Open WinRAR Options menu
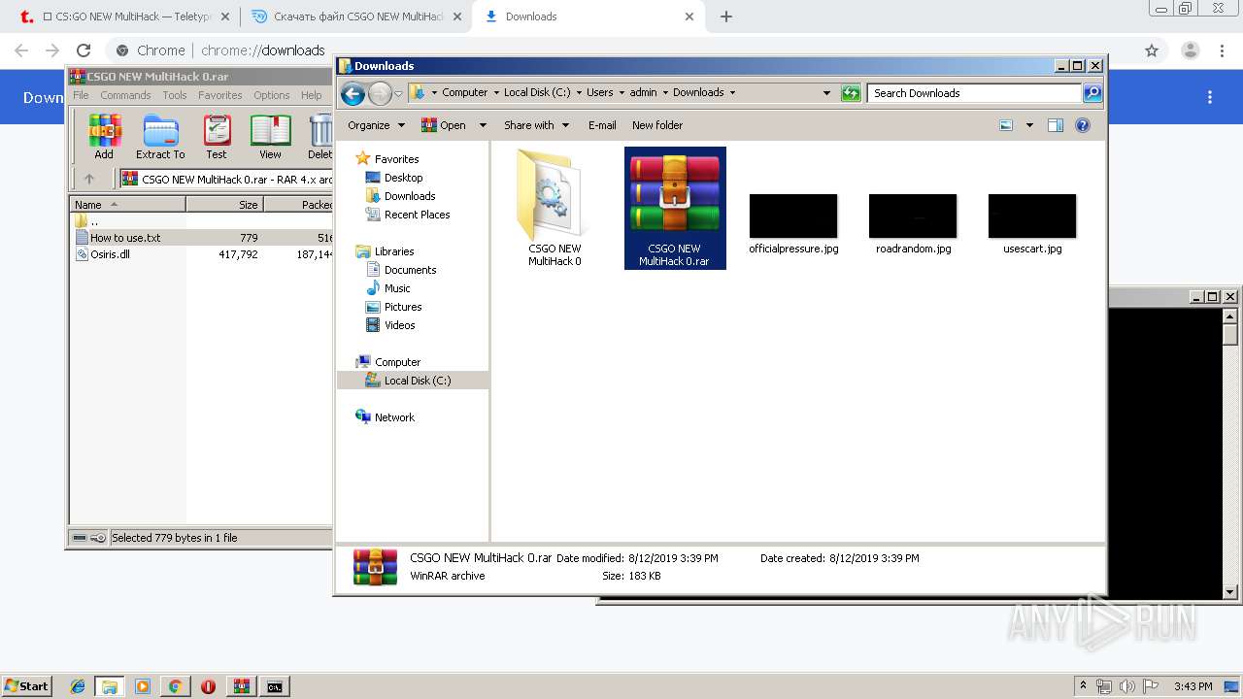 (x=272, y=95)
